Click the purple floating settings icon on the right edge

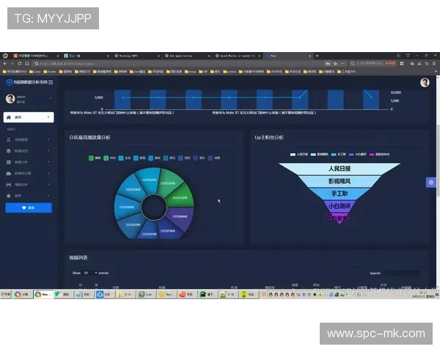pyautogui.click(x=431, y=183)
